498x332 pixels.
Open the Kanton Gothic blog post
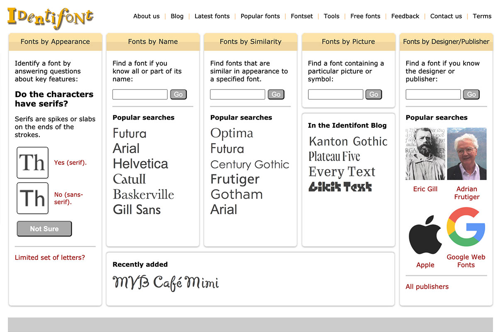pos(348,142)
